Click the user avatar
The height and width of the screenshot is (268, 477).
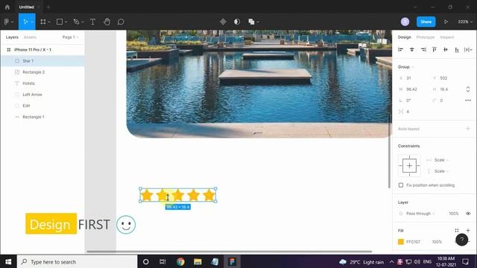click(x=405, y=22)
